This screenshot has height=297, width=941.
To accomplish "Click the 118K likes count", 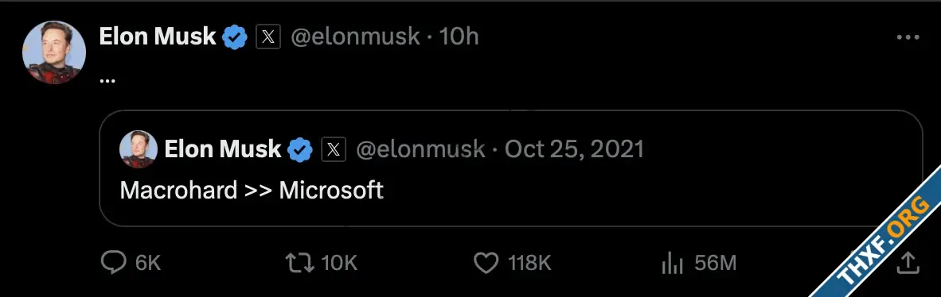I will 529,263.
